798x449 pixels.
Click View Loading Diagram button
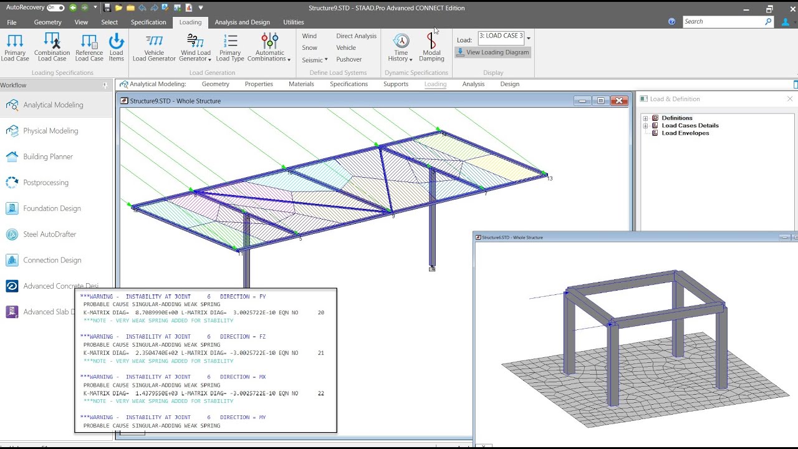493,52
